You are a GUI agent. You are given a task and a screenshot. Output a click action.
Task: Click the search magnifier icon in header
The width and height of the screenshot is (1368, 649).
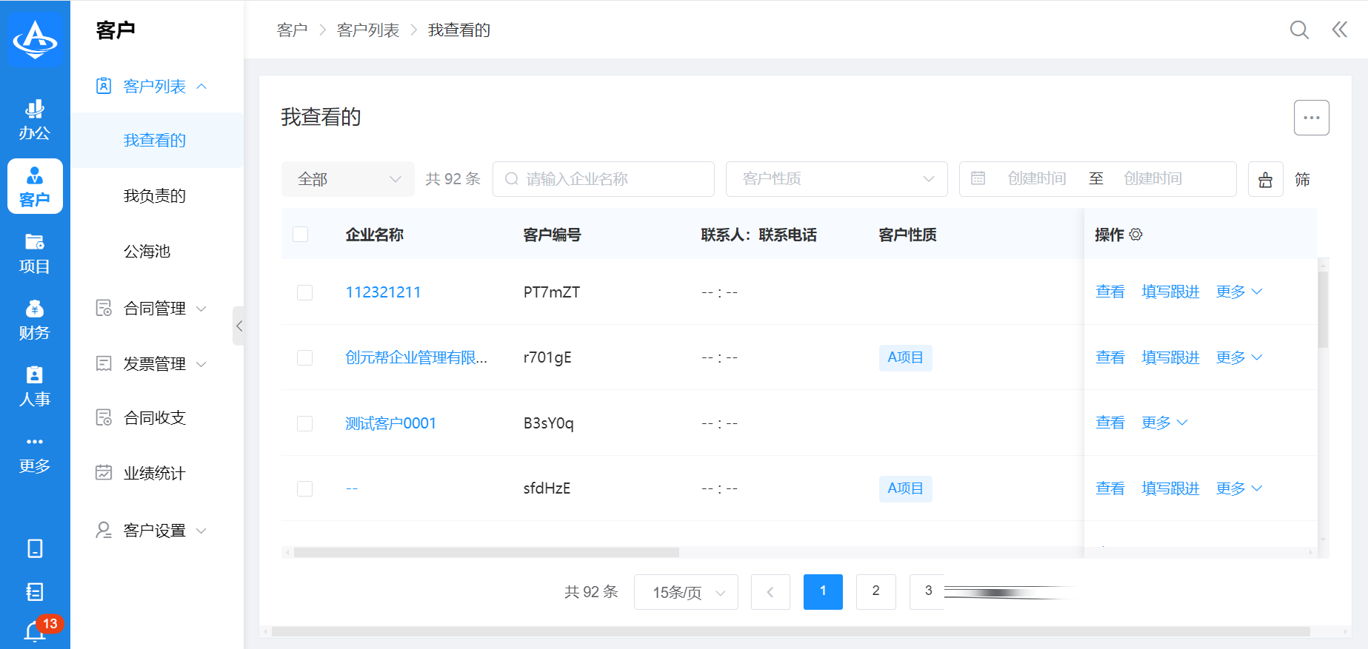point(1299,30)
